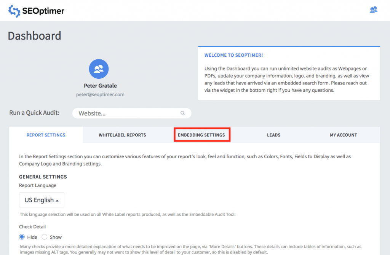
Task: Click the SEOptimer gear logo icon
Action: [x=14, y=11]
